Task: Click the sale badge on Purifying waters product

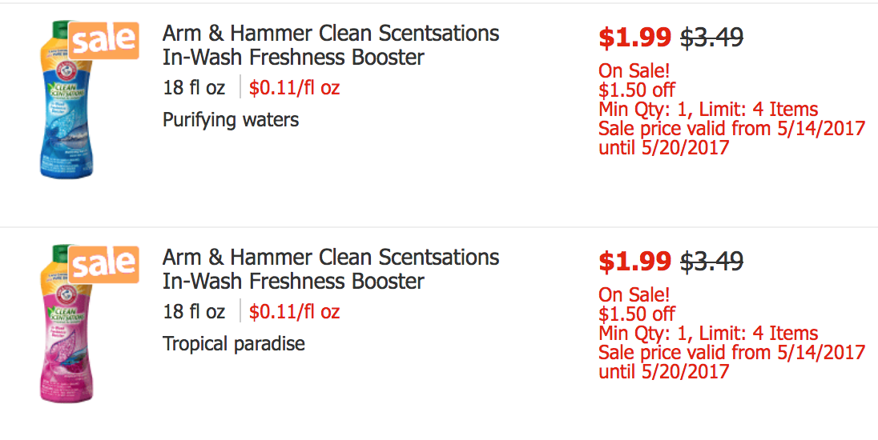Action: pyautogui.click(x=103, y=40)
